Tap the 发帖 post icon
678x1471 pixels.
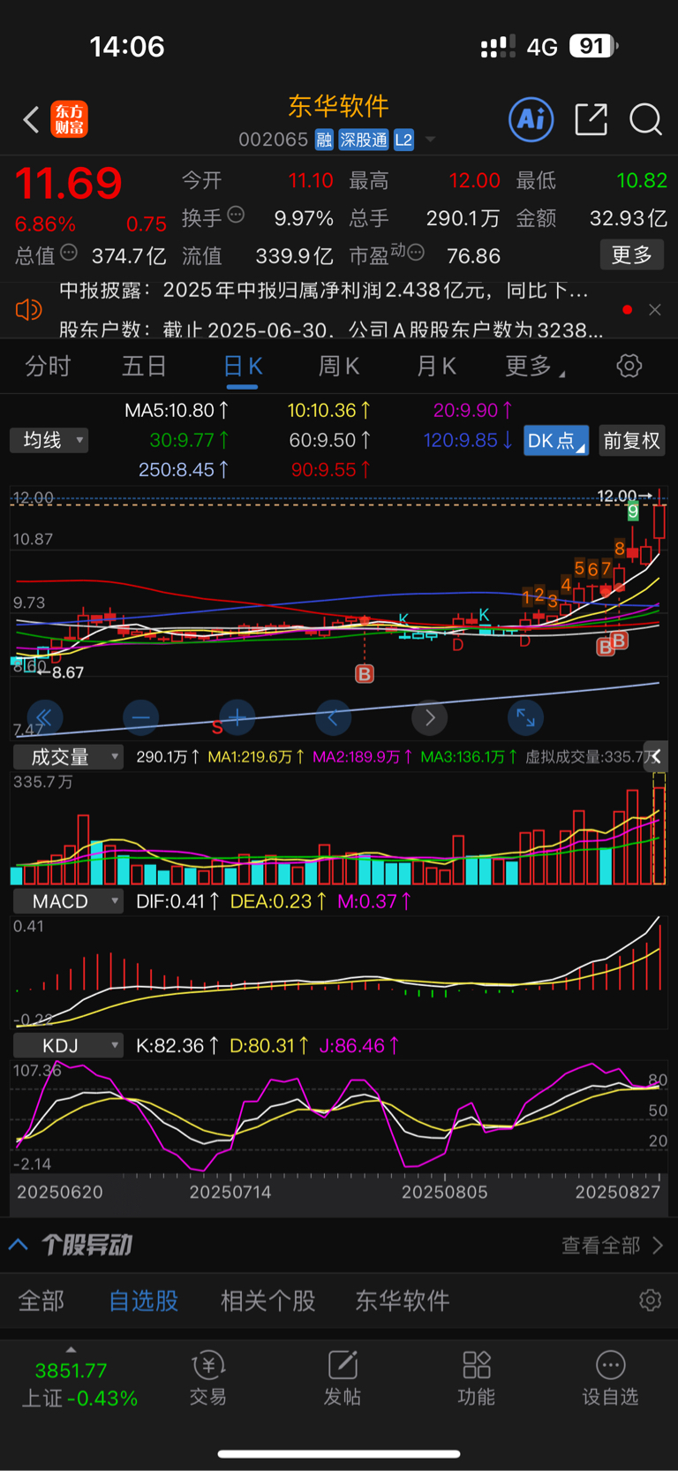point(343,1378)
